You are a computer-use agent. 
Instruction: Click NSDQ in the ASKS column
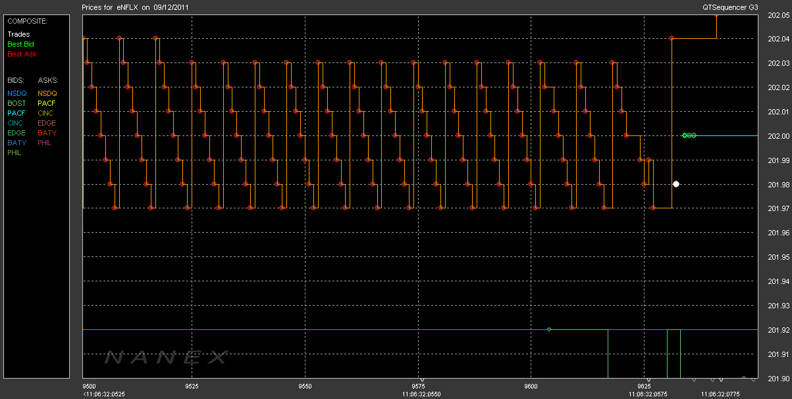pos(47,93)
